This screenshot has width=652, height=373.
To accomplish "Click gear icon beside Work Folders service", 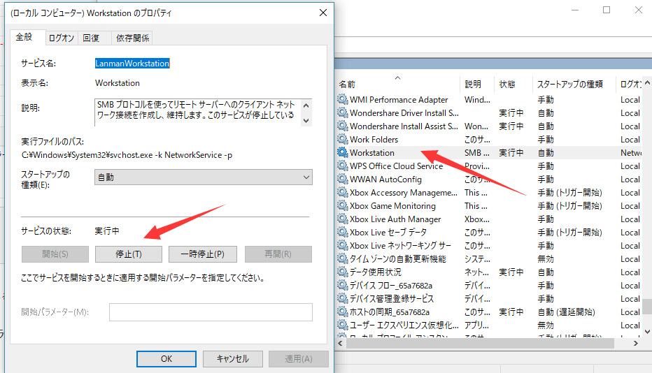I will pos(342,139).
